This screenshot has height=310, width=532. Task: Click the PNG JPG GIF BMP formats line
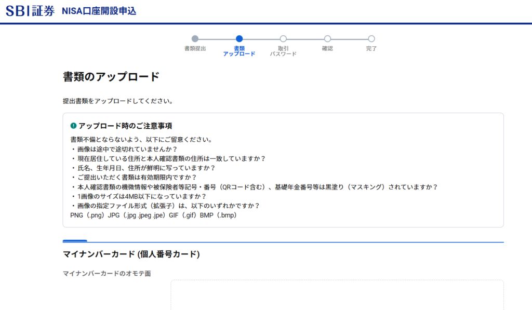coord(153,215)
